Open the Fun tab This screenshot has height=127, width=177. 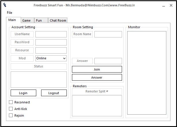41,20
